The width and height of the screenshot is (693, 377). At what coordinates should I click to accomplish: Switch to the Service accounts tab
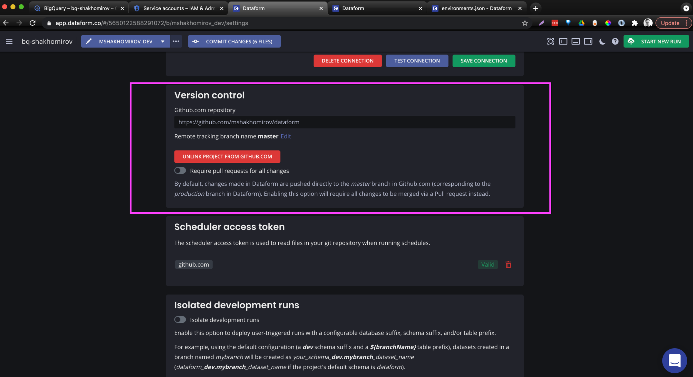click(179, 8)
